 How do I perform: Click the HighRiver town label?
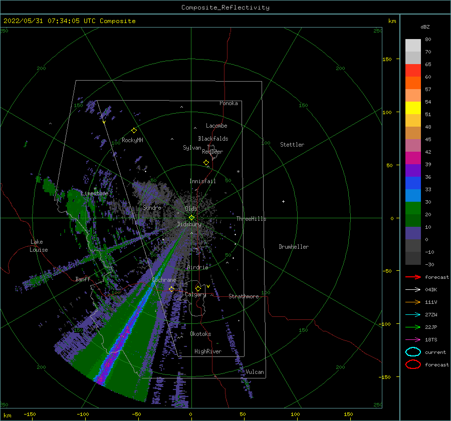208,351
